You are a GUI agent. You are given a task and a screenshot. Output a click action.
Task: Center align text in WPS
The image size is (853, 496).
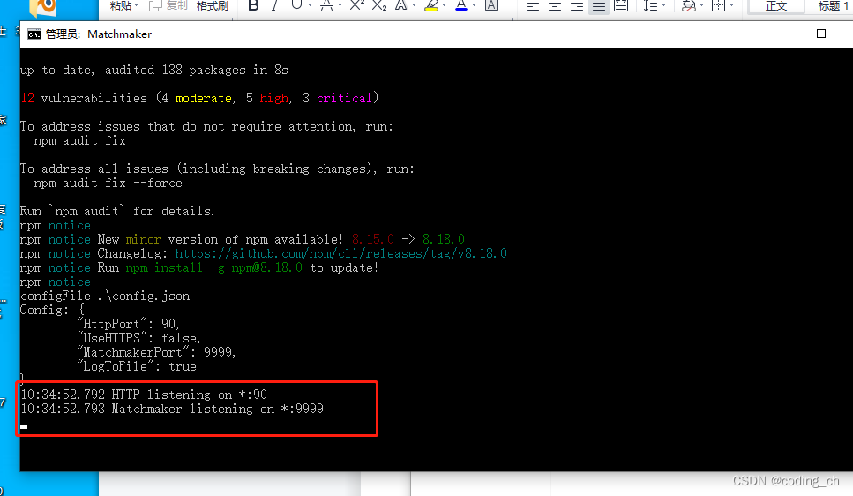[x=555, y=6]
